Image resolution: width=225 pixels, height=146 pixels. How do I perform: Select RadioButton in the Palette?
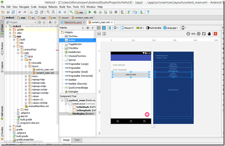pos(75,52)
